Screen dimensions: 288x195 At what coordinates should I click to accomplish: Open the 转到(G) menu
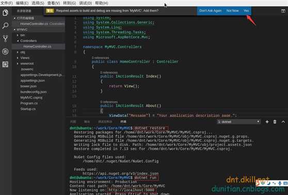coord(70,3)
